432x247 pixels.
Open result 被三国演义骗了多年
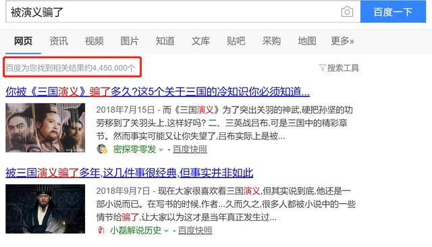click(129, 173)
